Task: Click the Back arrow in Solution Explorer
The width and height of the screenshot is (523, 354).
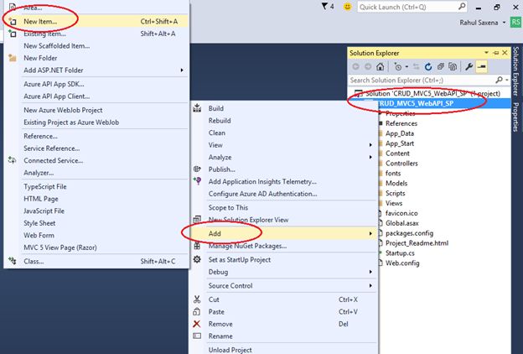Action: (356, 67)
